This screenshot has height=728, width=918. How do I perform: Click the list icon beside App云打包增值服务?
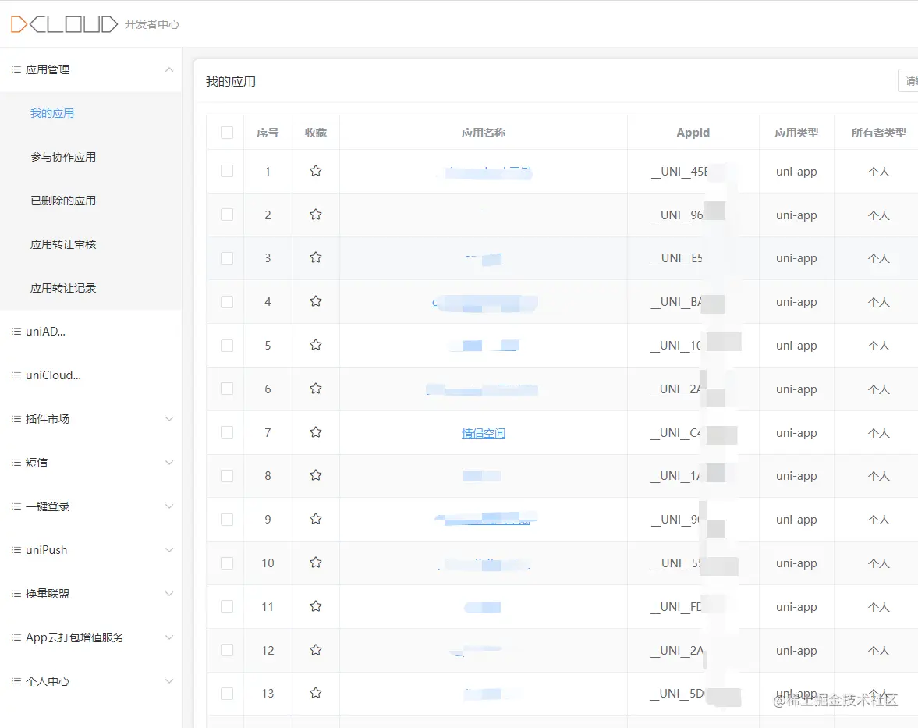(x=16, y=637)
